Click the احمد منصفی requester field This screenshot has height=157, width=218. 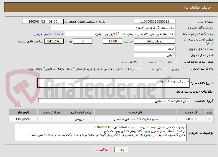point(120,34)
